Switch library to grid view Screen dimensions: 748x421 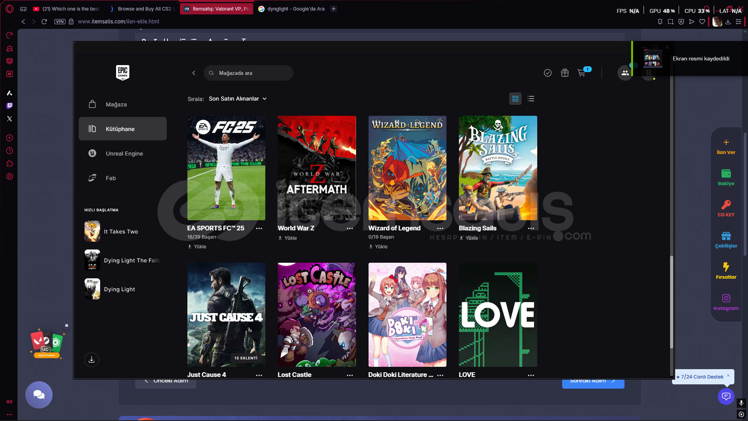point(515,99)
